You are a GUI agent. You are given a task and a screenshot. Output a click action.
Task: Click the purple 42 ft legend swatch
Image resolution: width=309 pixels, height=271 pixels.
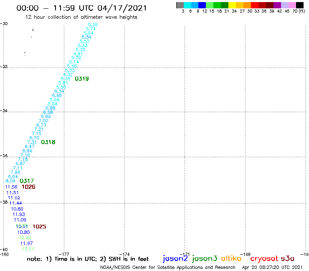[x=277, y=5]
